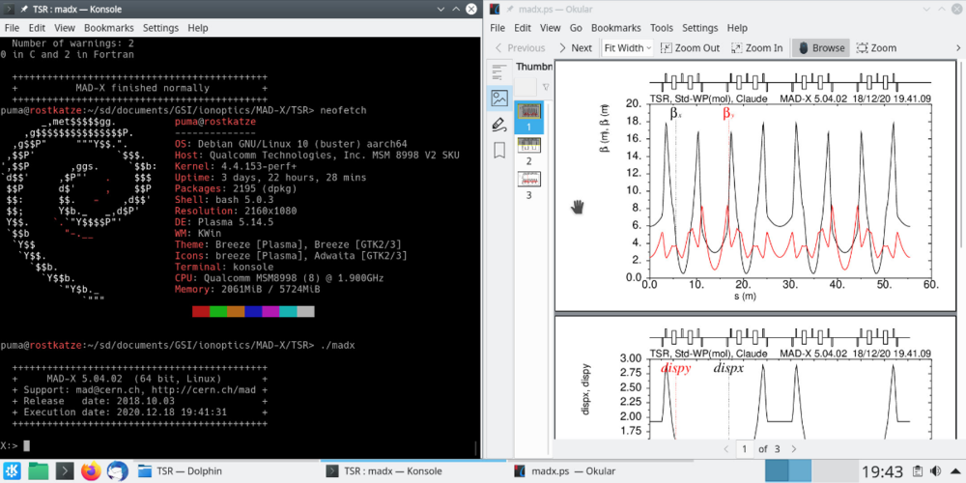Switch to the Zoom selection tool
The image size is (966, 483).
tap(876, 47)
